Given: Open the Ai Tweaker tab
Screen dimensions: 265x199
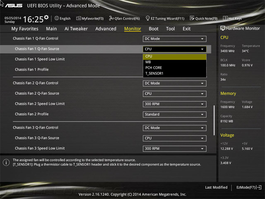Looking at the screenshot, I should click(76, 29).
